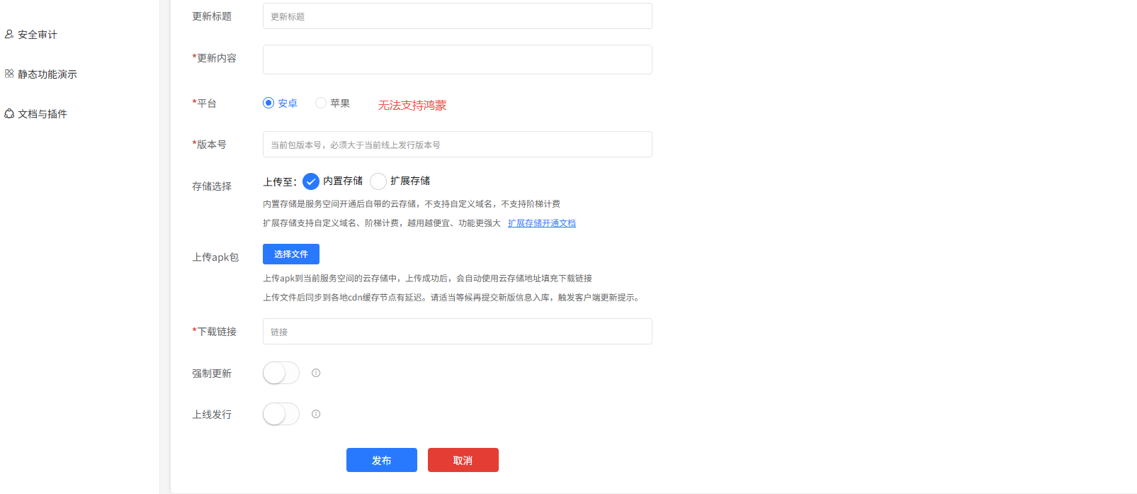Select the 安卓 platform radio button

point(268,103)
